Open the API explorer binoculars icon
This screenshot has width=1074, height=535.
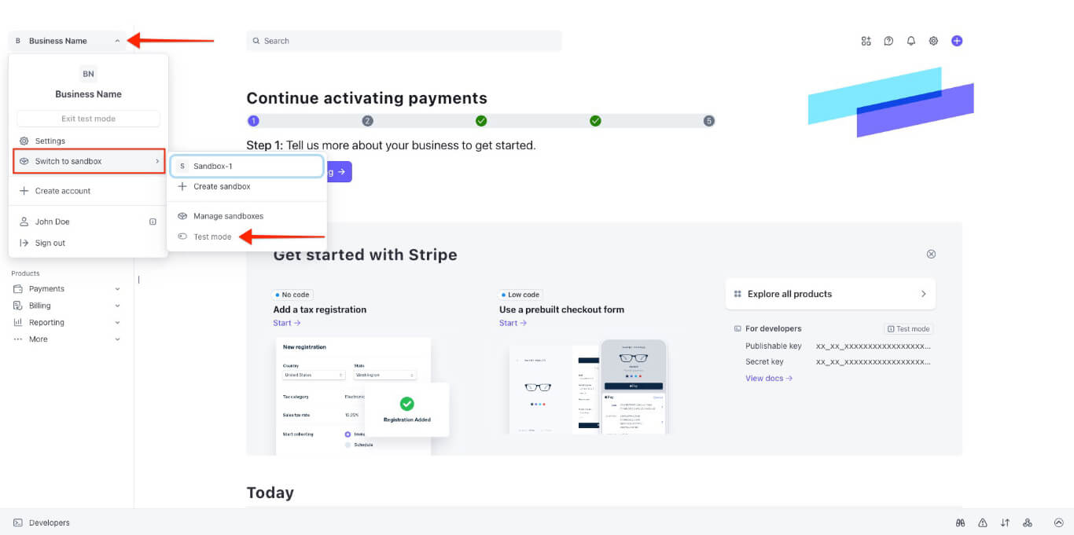coord(960,522)
